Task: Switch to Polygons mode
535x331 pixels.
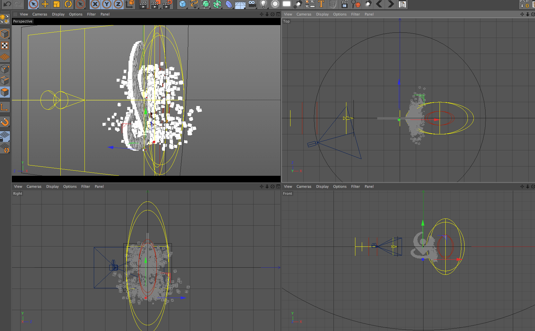Action: pyautogui.click(x=5, y=92)
